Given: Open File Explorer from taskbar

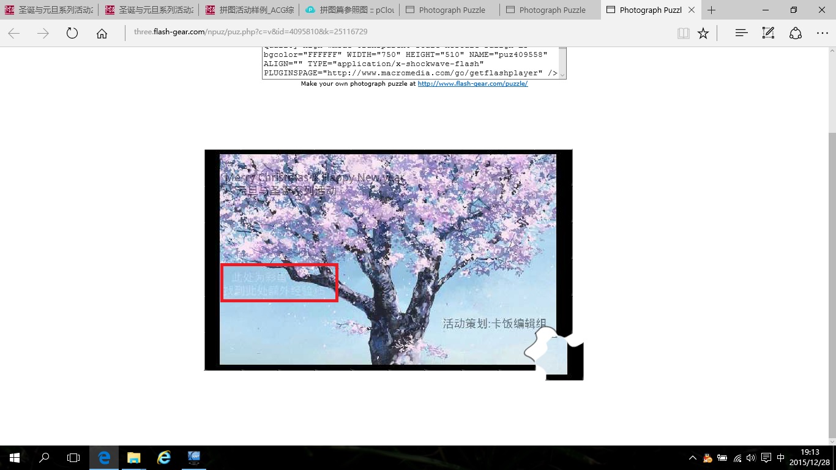Looking at the screenshot, I should click(x=133, y=457).
